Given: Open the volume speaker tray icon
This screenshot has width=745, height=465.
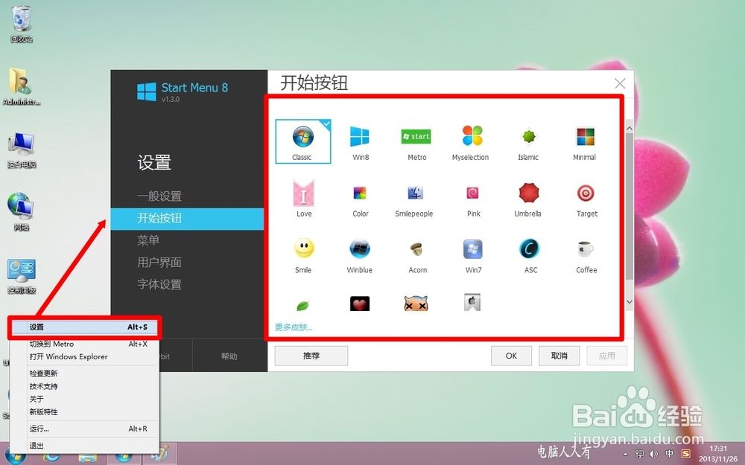Looking at the screenshot, I should point(654,454).
